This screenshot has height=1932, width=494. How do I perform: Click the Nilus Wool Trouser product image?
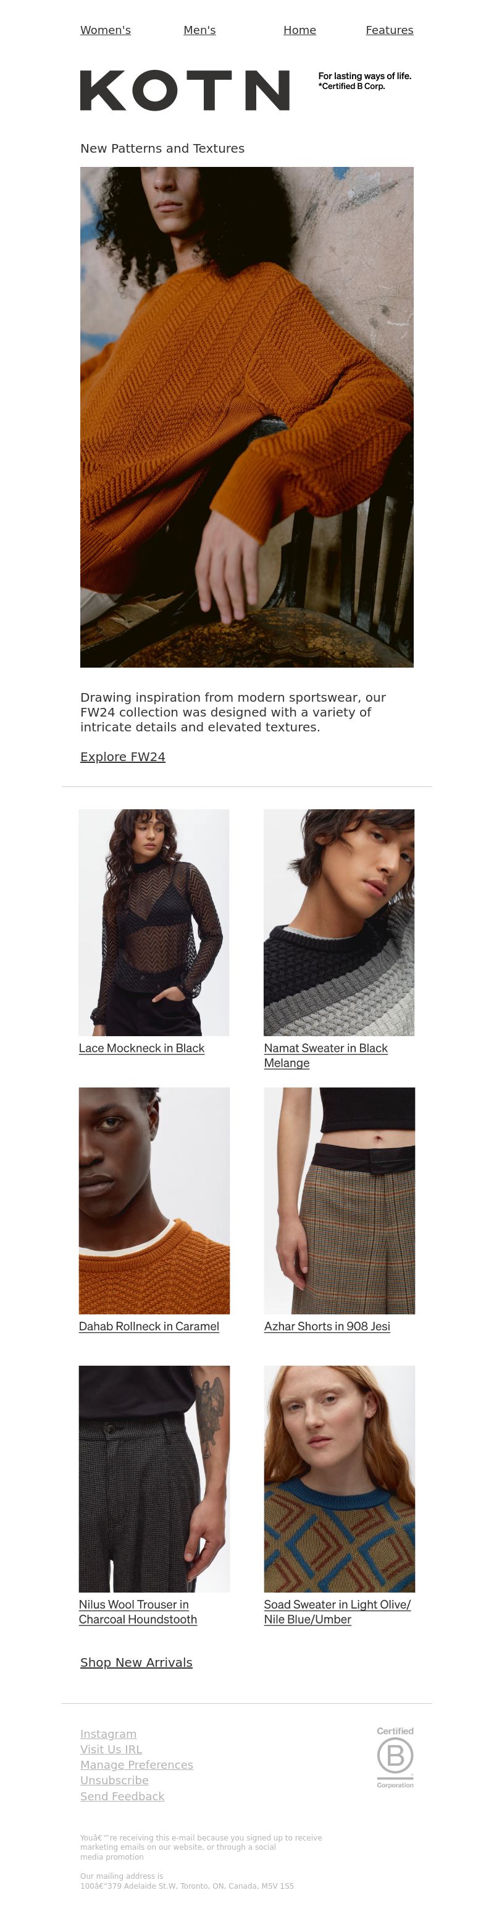click(x=154, y=1479)
